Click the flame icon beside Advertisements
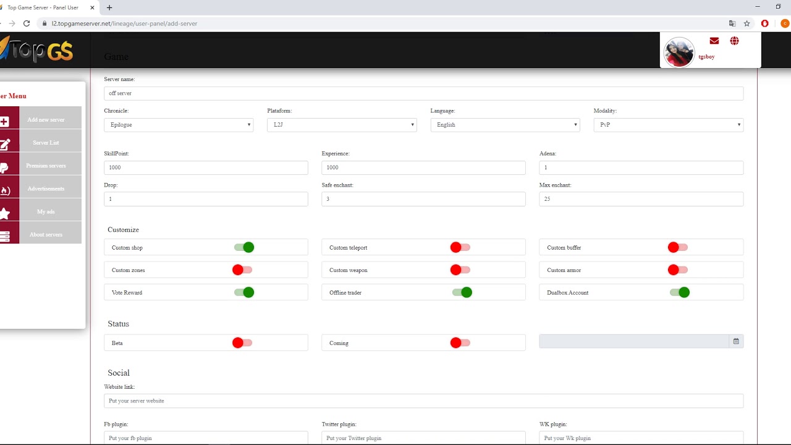791x445 pixels. (x=5, y=190)
